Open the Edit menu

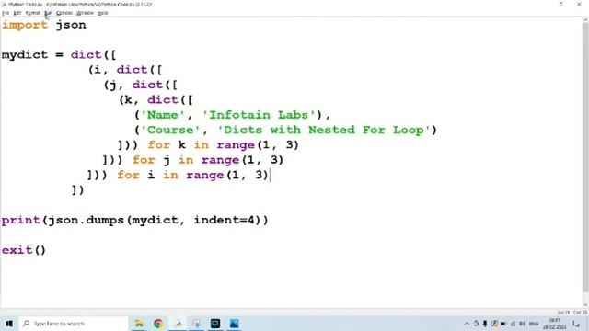pyautogui.click(x=17, y=13)
